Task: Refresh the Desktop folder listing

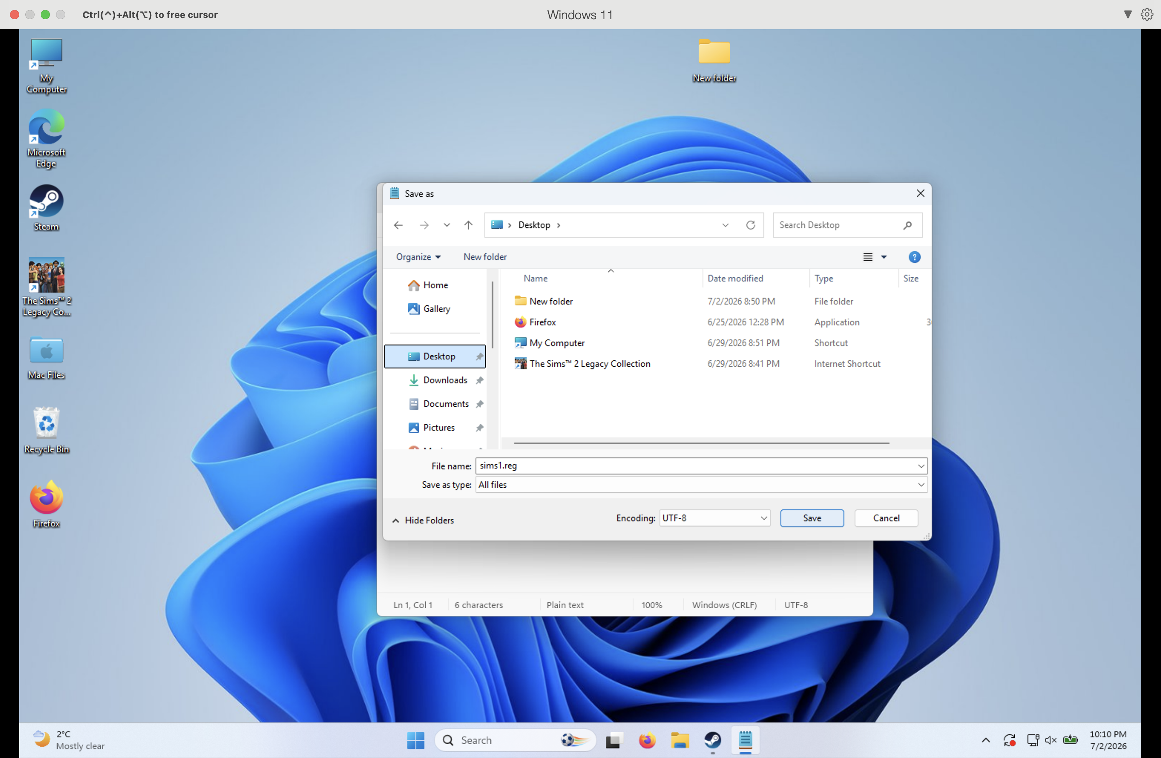Action: pyautogui.click(x=750, y=225)
